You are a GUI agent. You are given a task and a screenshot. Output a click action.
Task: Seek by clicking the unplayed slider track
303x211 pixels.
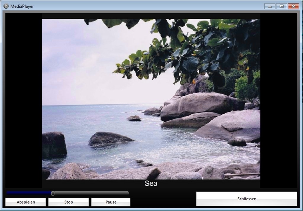click(x=91, y=193)
